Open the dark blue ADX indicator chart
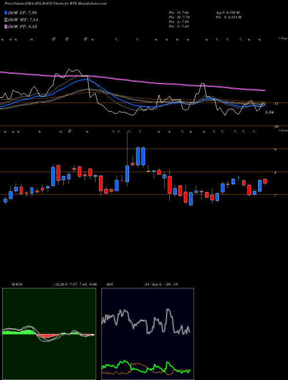The image size is (288, 380). click(147, 334)
